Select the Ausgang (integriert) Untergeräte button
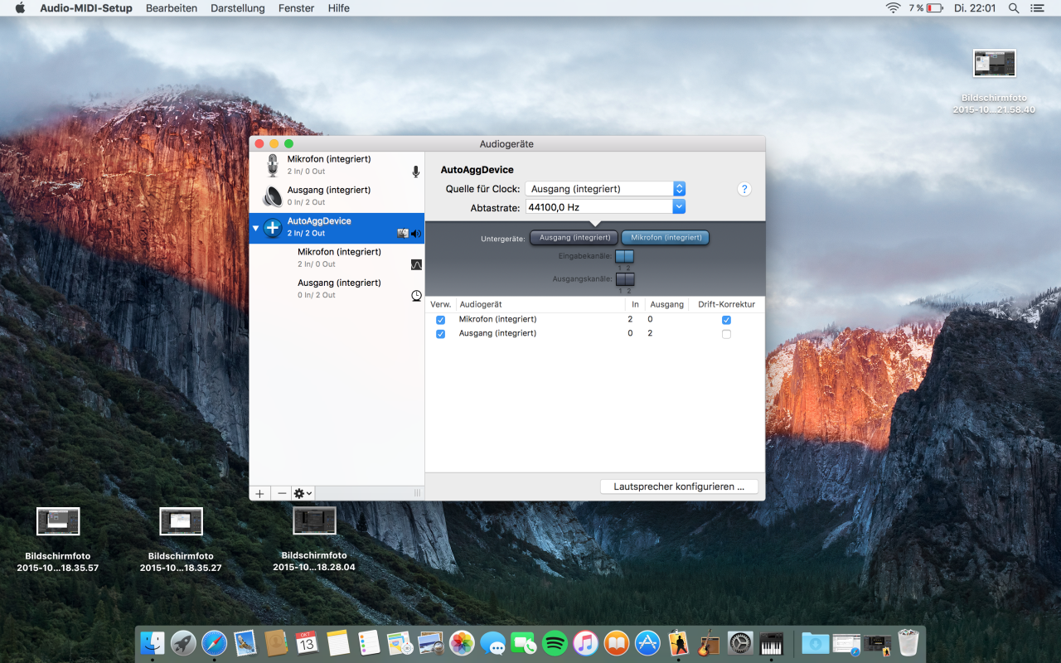 [574, 238]
